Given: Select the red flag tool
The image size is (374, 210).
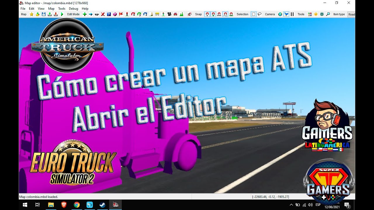Looking at the screenshot, I should pyautogui.click(x=121, y=14).
